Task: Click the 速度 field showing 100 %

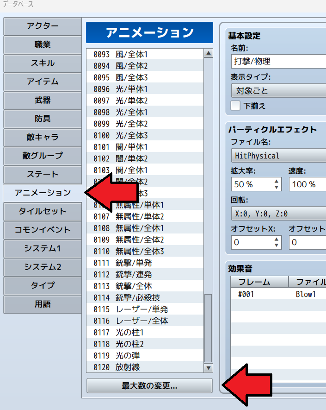Action: click(x=308, y=184)
